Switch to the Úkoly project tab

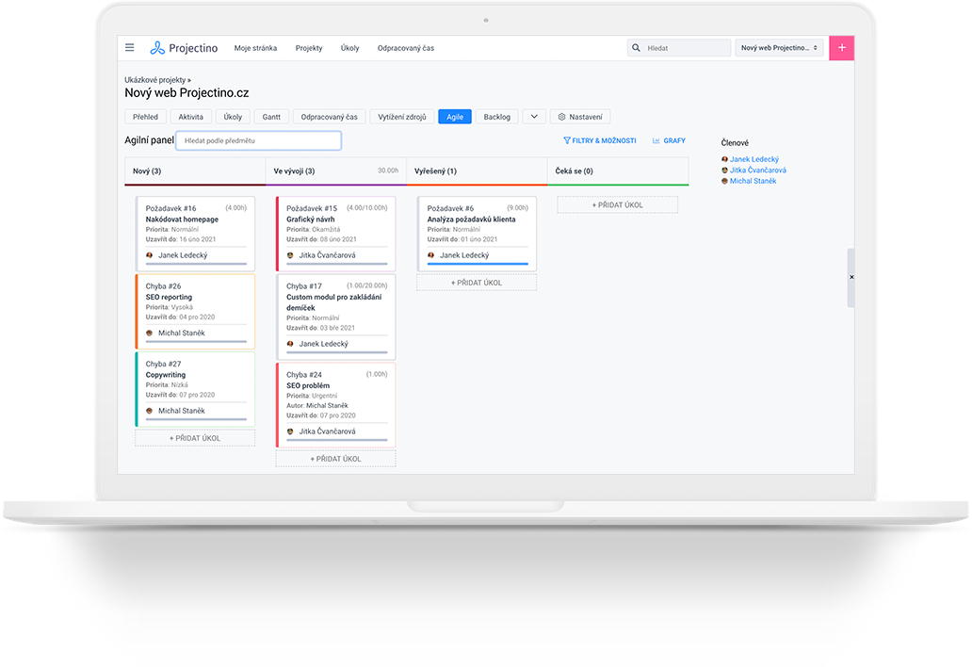point(233,117)
